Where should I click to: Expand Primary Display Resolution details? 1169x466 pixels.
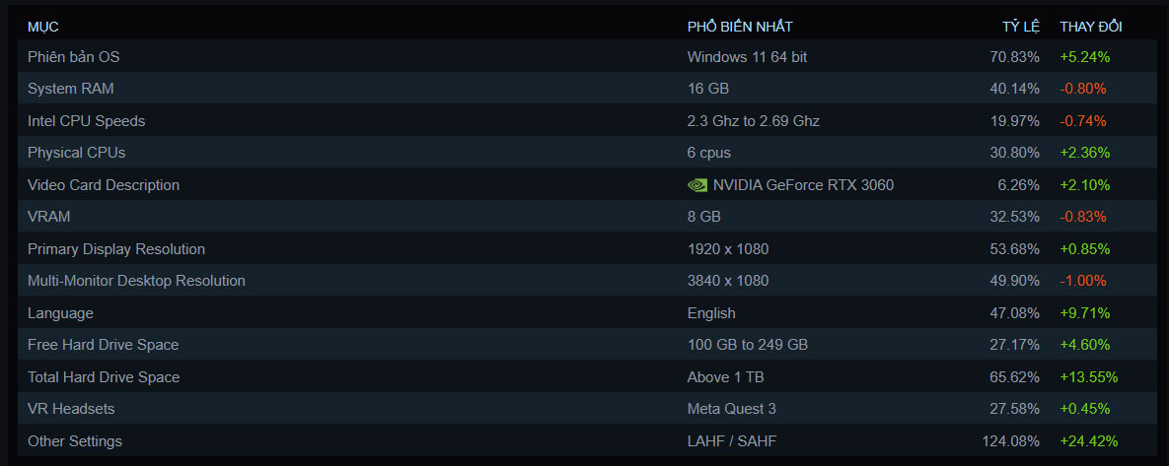(116, 249)
